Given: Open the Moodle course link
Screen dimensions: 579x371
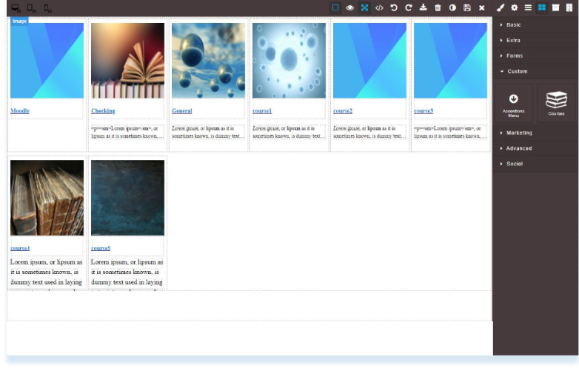Looking at the screenshot, I should pyautogui.click(x=20, y=111).
